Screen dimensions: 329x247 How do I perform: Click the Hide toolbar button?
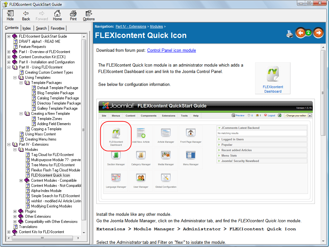pos(10,15)
